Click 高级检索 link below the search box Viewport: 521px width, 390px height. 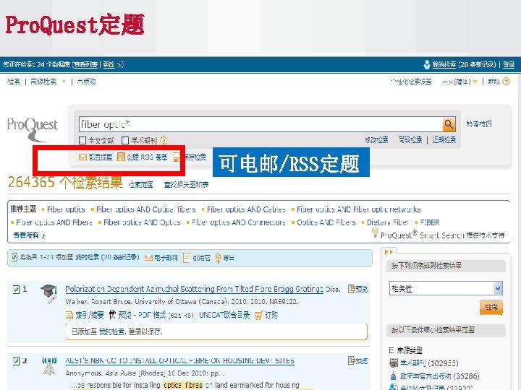(x=410, y=139)
